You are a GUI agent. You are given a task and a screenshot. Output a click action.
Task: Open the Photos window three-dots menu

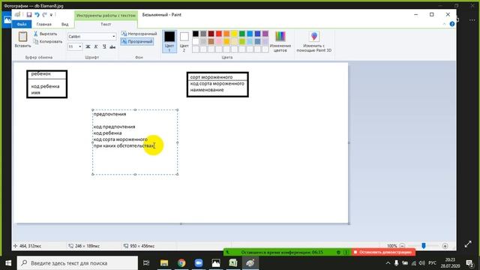(x=472, y=20)
